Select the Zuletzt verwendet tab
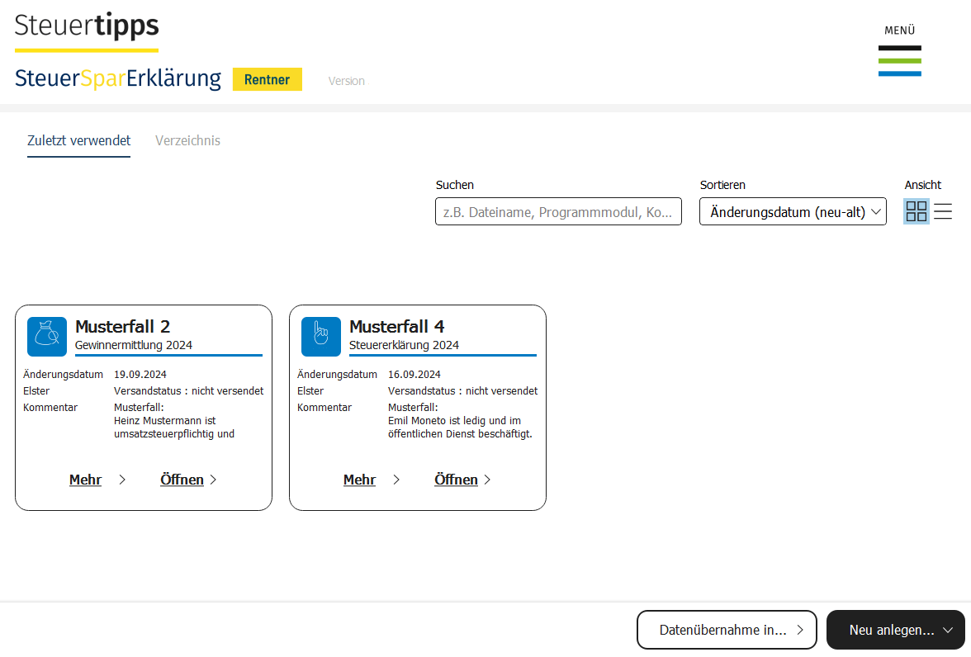Image resolution: width=971 pixels, height=657 pixels. 78,140
